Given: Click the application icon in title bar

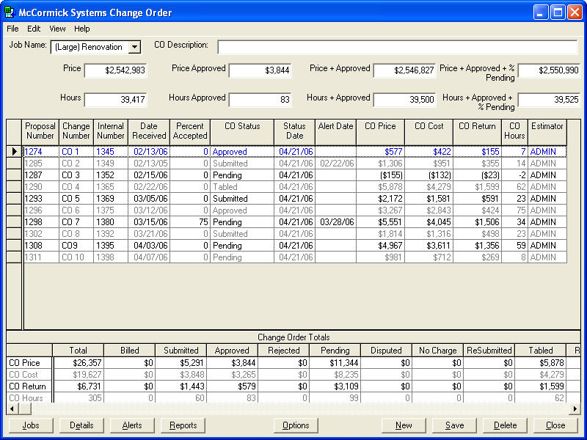Looking at the screenshot, I should 10,12.
